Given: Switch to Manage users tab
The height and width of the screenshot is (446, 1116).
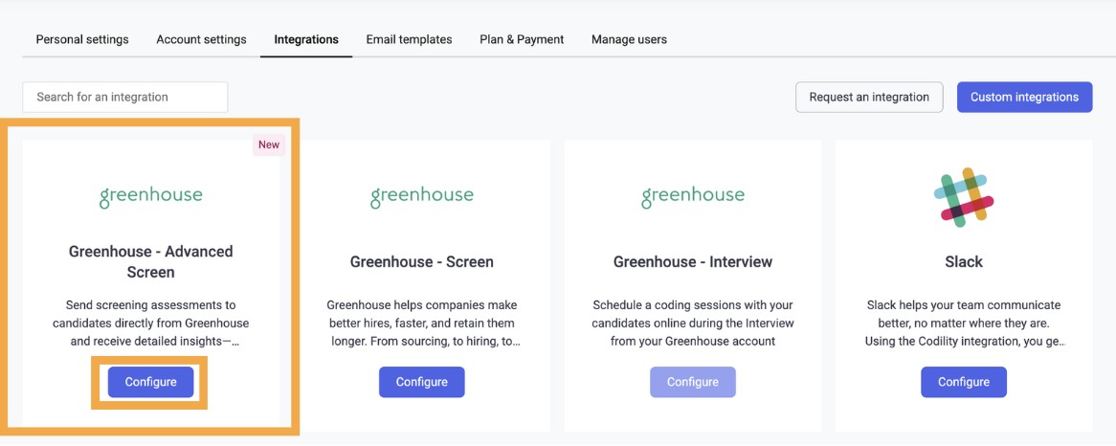Looking at the screenshot, I should pos(629,39).
